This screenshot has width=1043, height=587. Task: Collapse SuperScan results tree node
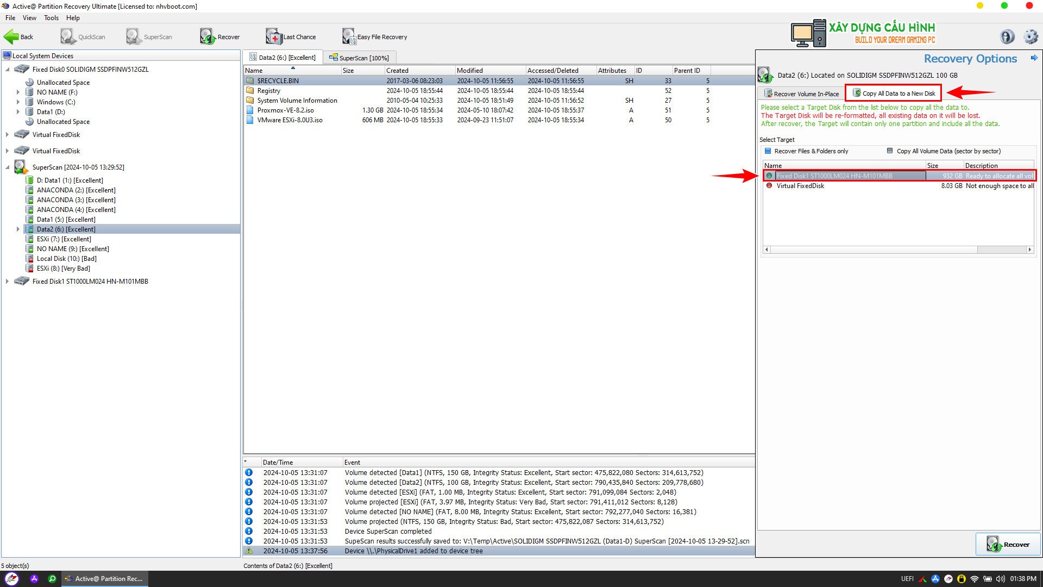tap(7, 167)
